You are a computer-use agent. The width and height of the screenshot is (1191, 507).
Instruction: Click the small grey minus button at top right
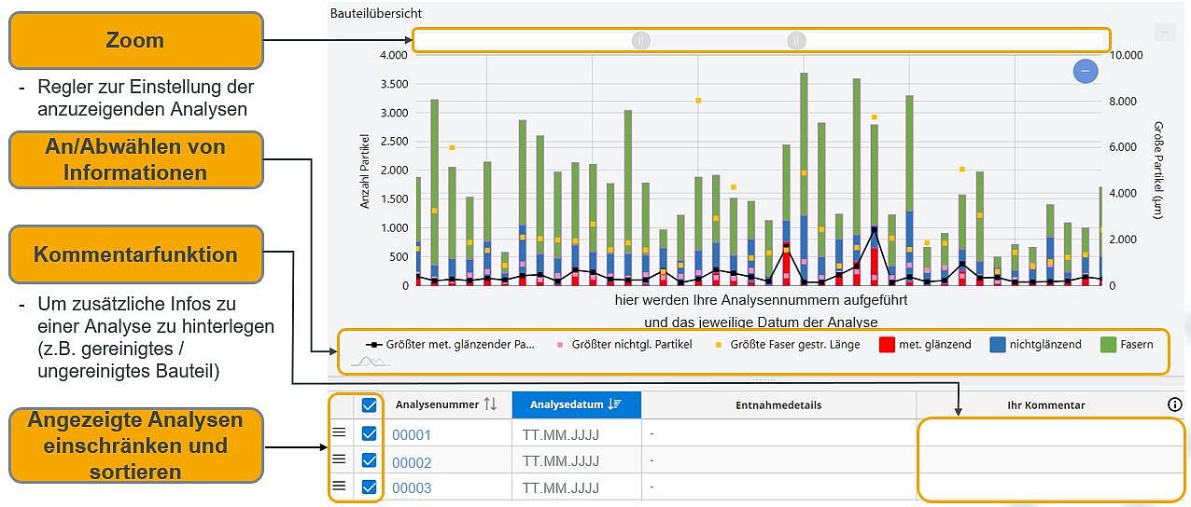coord(1165,32)
